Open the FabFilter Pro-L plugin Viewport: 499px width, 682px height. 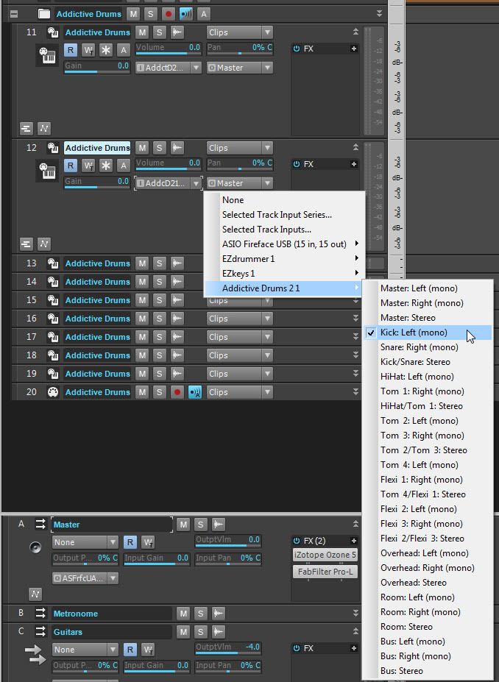pyautogui.click(x=325, y=572)
